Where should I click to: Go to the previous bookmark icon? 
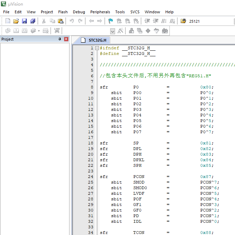tap(119, 21)
